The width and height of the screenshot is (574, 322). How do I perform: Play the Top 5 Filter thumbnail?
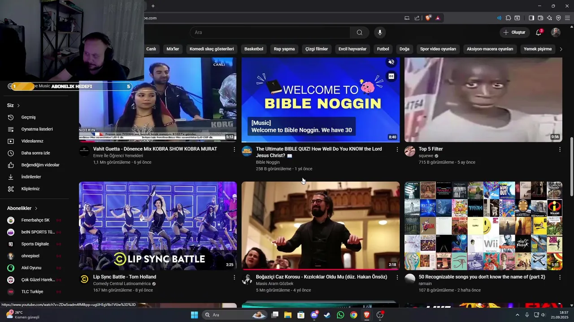coord(483,100)
